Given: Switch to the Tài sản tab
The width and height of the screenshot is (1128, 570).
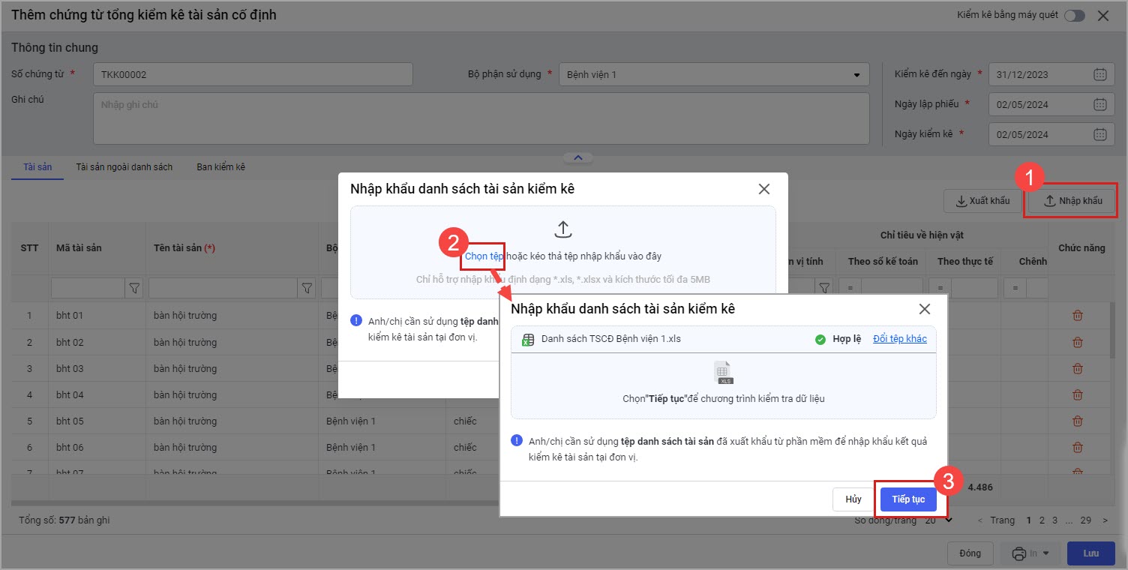Looking at the screenshot, I should pos(37,166).
